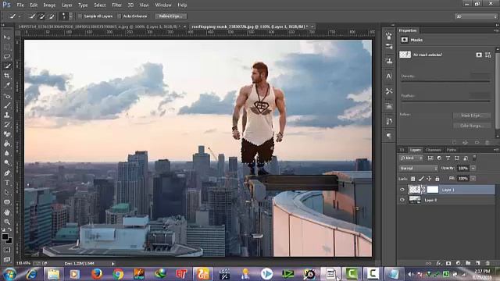Screen dimensions: 500x281
Task: Toggle lock position icon
Action: [429, 179]
